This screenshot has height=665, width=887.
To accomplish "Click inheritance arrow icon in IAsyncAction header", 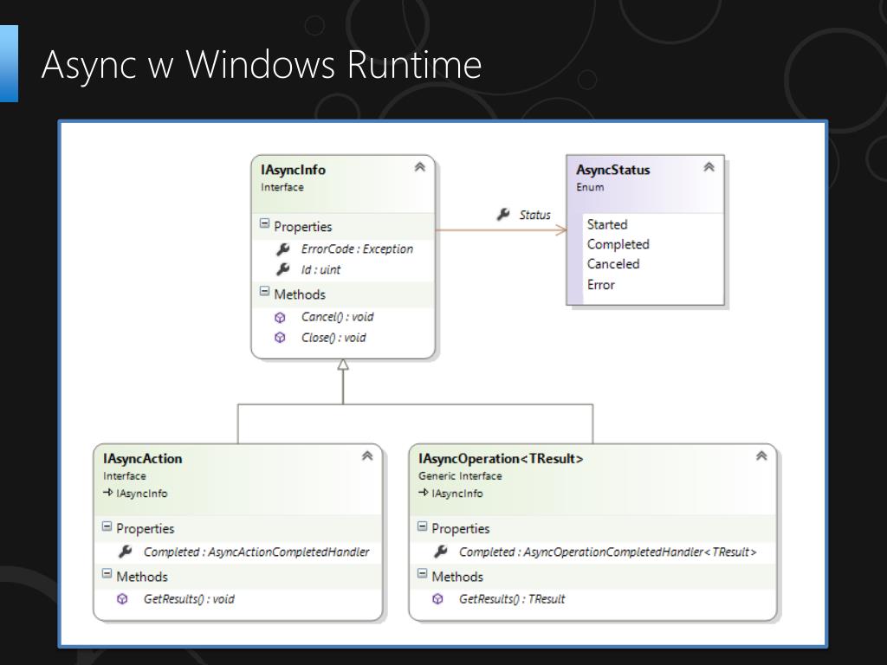I will point(108,493).
